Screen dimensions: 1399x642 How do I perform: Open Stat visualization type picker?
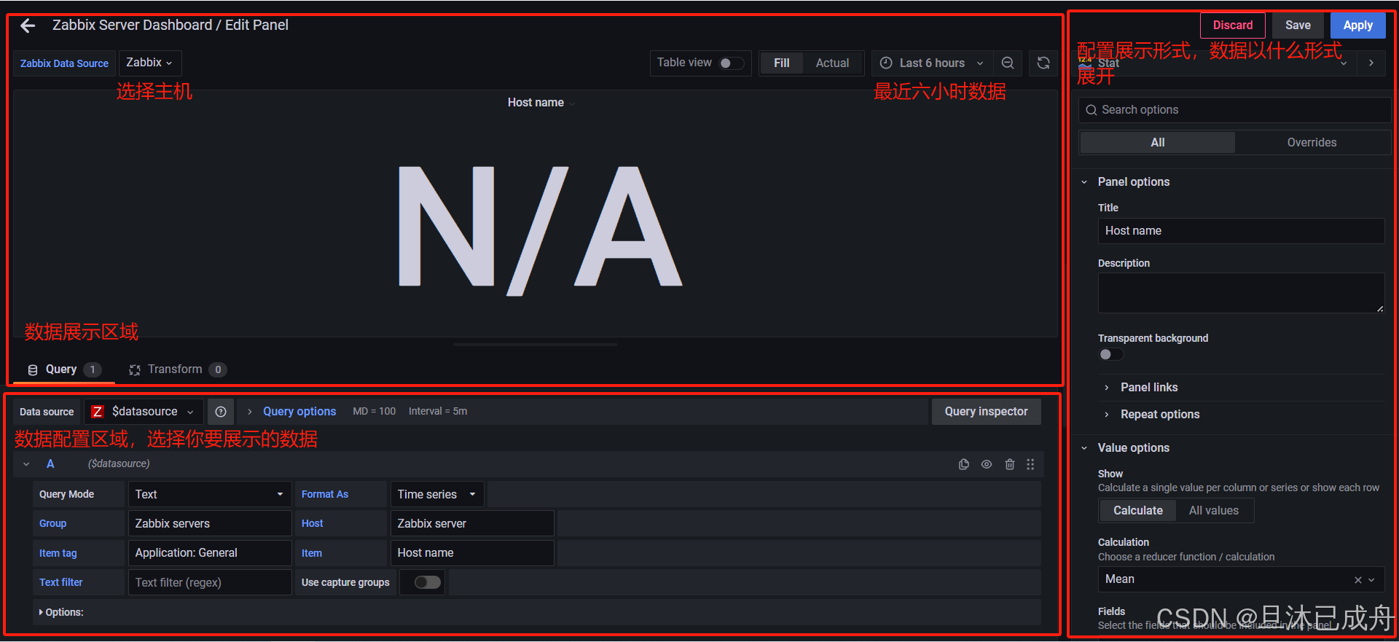(1213, 63)
